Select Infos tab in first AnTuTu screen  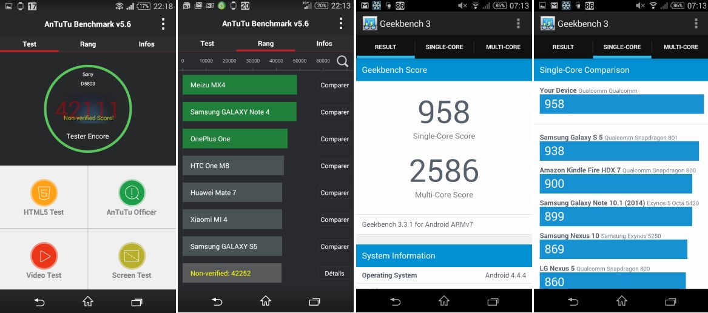[146, 44]
